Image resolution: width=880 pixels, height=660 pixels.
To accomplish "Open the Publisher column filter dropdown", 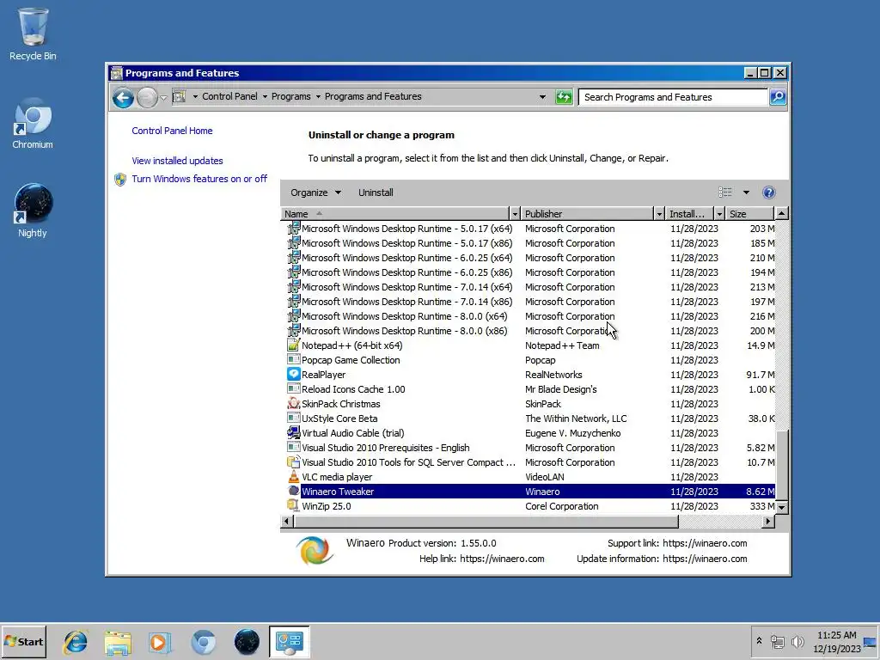I will tap(659, 214).
